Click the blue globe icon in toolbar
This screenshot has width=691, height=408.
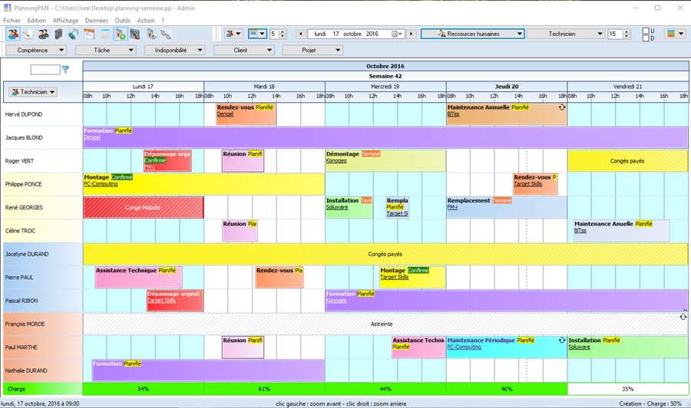[x=74, y=34]
